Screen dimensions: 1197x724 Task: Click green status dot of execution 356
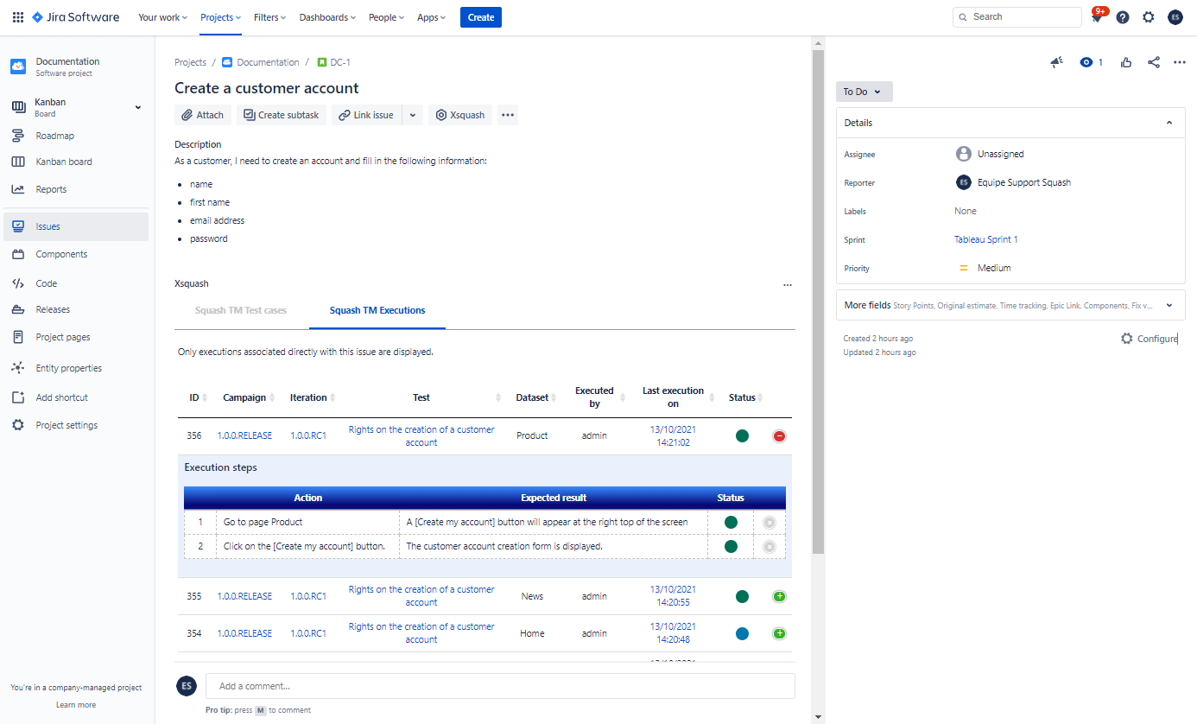click(742, 435)
